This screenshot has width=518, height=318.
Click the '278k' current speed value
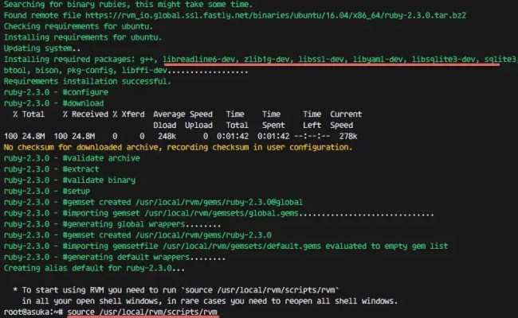[x=348, y=136]
